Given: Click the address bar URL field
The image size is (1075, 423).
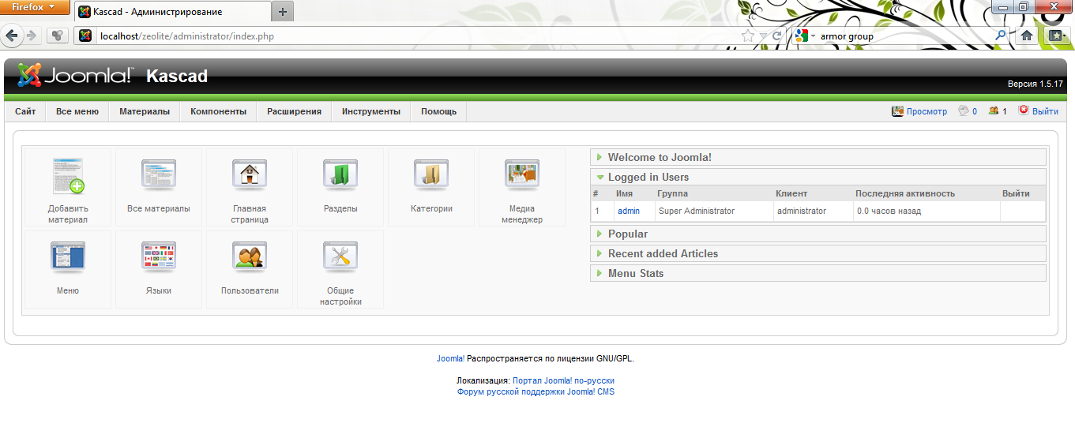Looking at the screenshot, I should [x=419, y=36].
